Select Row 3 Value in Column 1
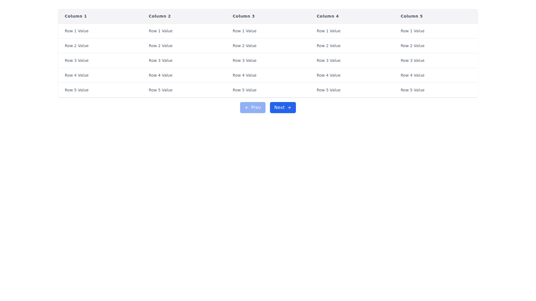The image size is (536, 301). pos(76,60)
